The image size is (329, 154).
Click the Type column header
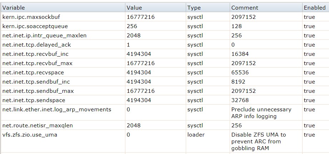pos(194,7)
